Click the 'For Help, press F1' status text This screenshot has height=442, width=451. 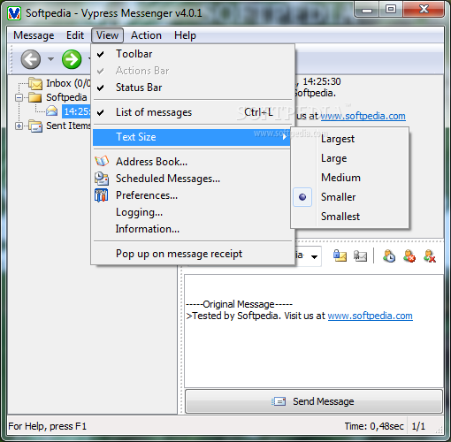point(48,426)
